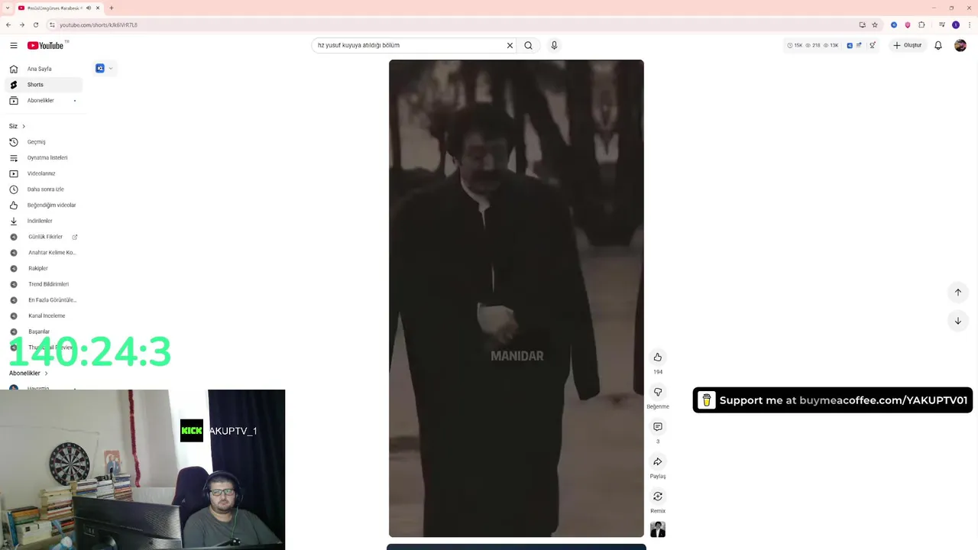Click the browser address bar URL
This screenshot has width=978, height=550.
(x=99, y=25)
